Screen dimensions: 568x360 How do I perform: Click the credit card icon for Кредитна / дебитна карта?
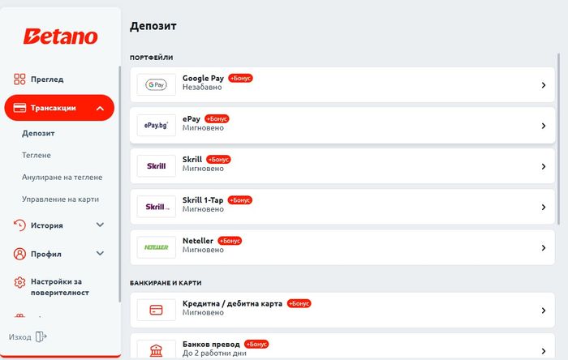156,310
